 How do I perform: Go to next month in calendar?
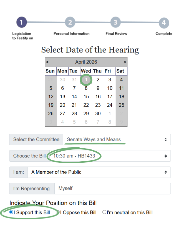125,62
